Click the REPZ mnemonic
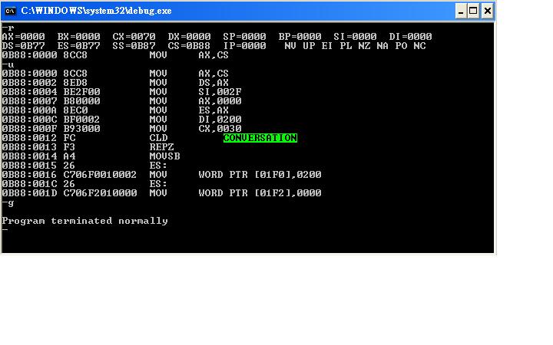 (x=161, y=147)
